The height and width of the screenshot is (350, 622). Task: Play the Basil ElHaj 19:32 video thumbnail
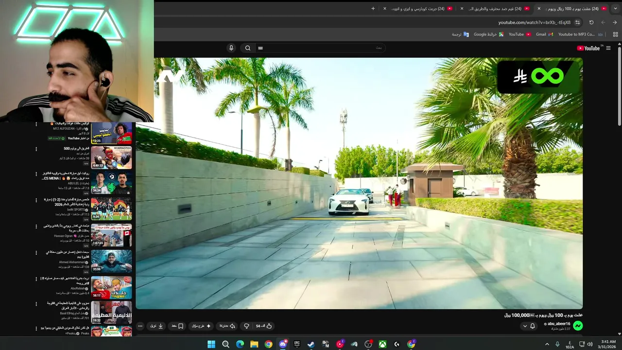[111, 313]
